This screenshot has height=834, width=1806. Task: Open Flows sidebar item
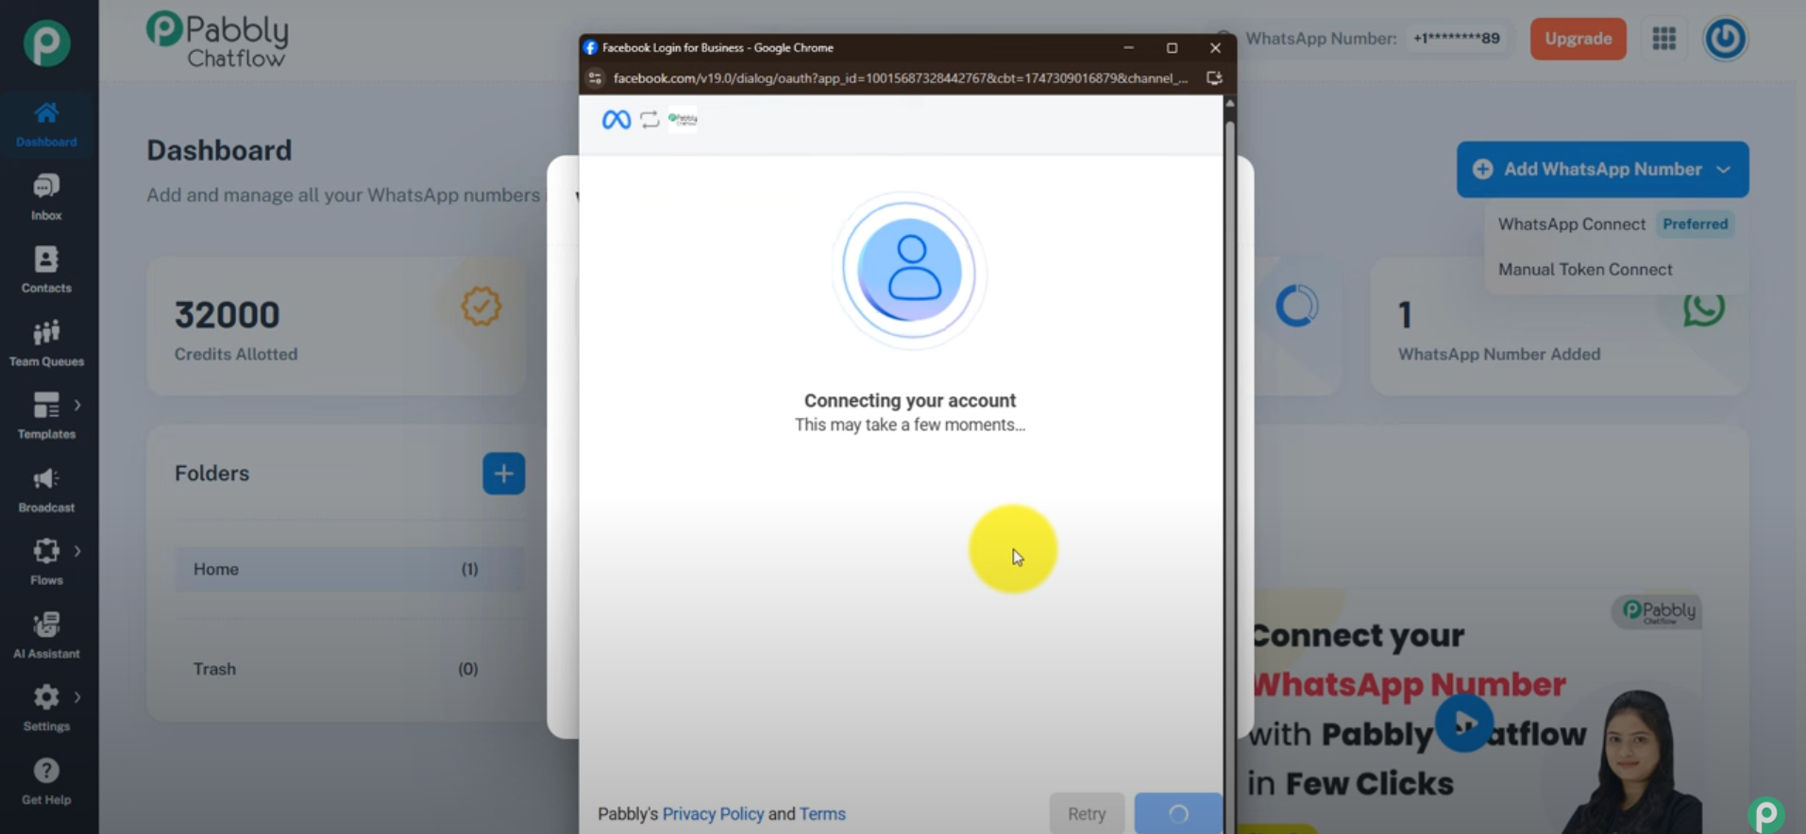[x=46, y=562]
